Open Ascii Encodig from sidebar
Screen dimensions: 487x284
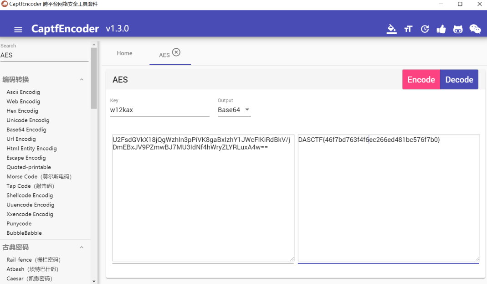click(x=23, y=92)
